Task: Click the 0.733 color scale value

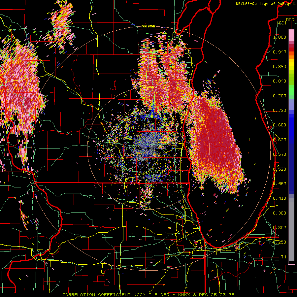Action: [280, 111]
